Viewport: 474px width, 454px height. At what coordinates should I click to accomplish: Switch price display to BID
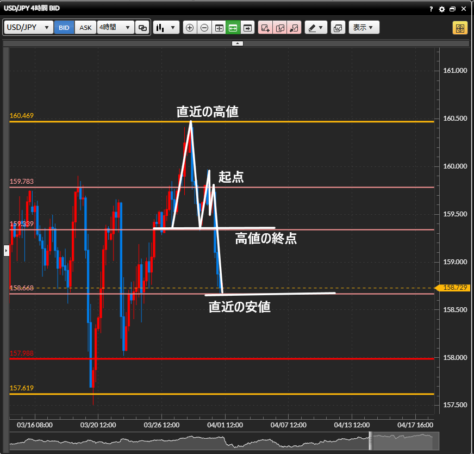tap(64, 28)
